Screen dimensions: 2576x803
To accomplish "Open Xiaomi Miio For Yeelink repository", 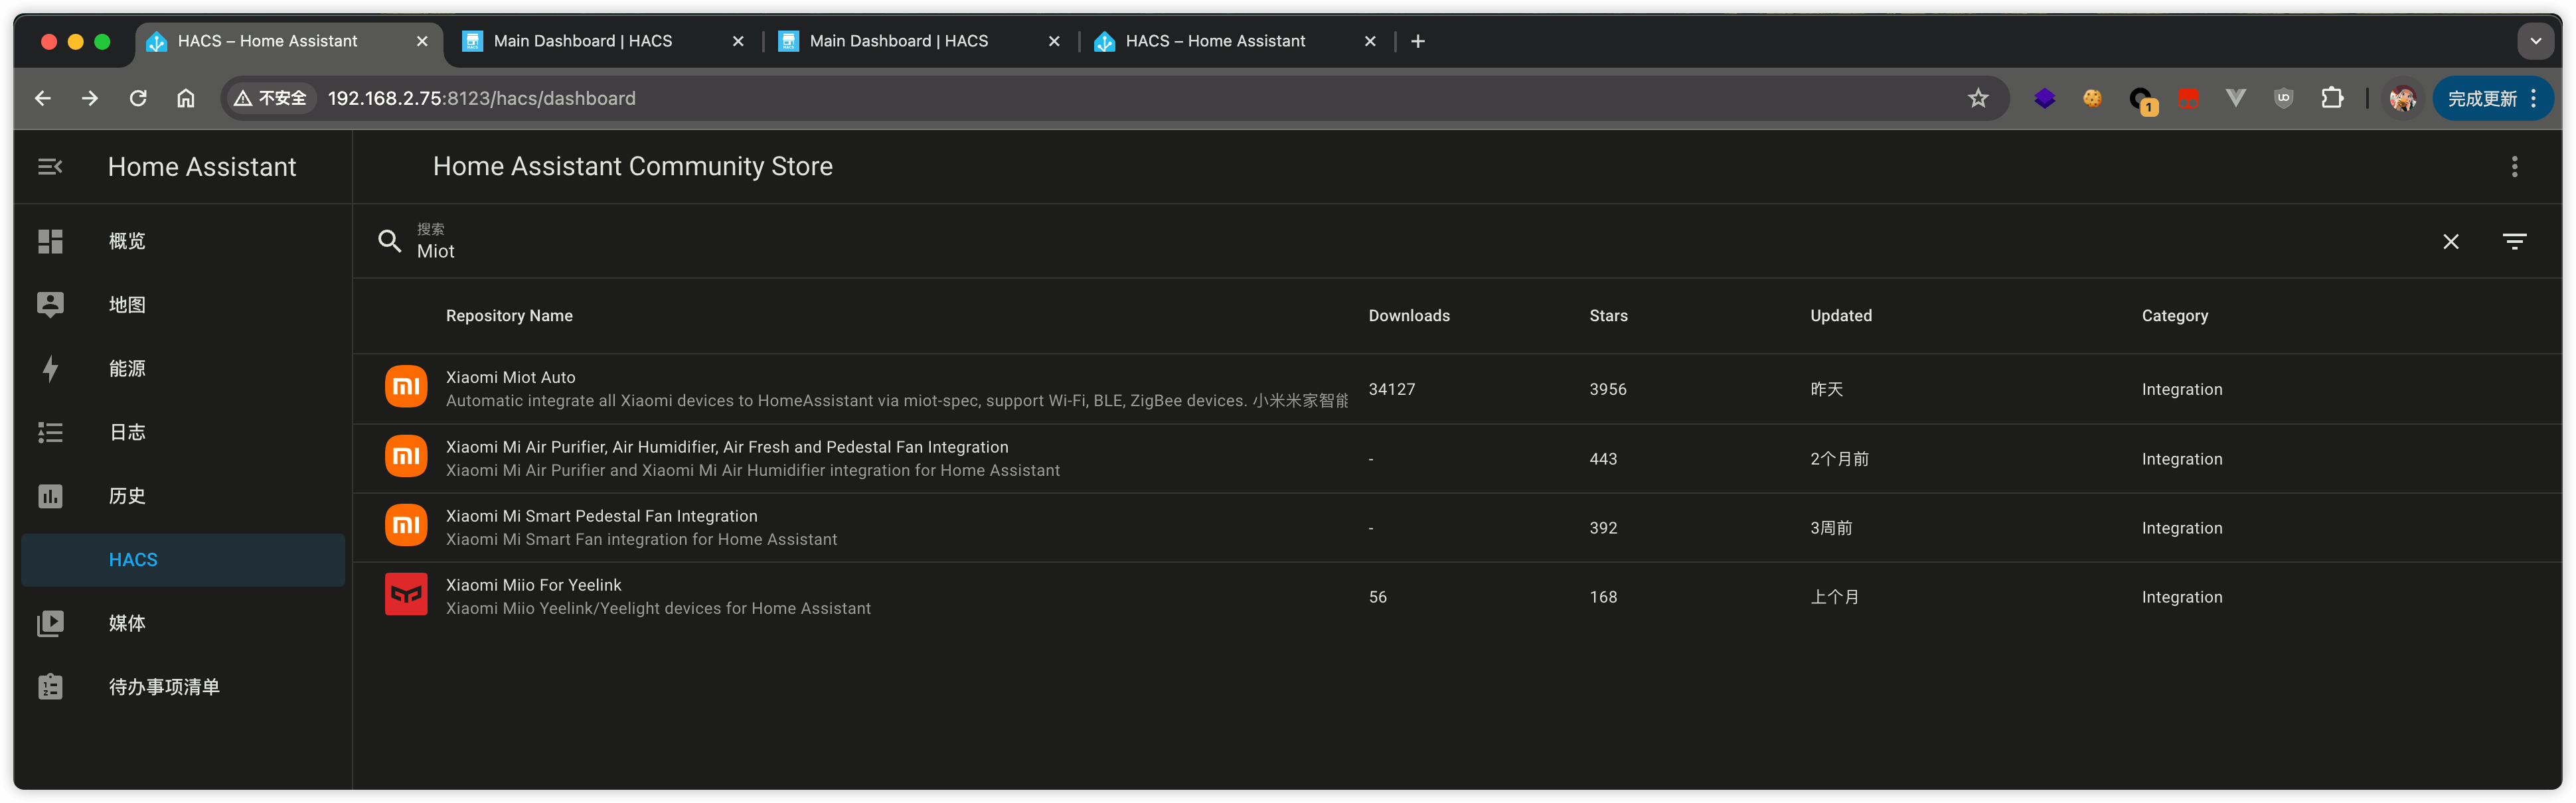I will coord(533,585).
